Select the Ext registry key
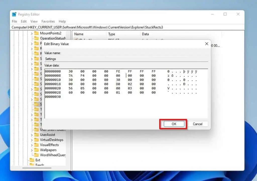The height and width of the screenshot is (181, 257). tap(38, 160)
